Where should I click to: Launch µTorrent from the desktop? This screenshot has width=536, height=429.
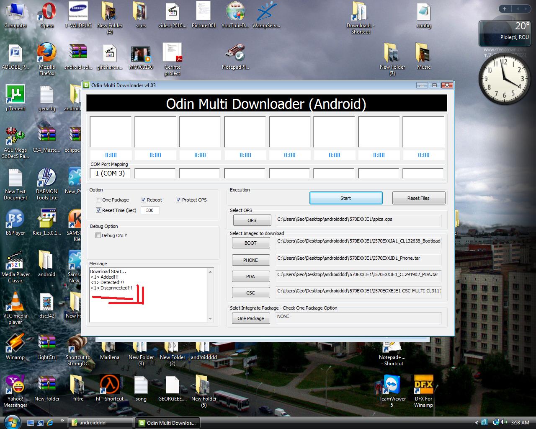15,95
